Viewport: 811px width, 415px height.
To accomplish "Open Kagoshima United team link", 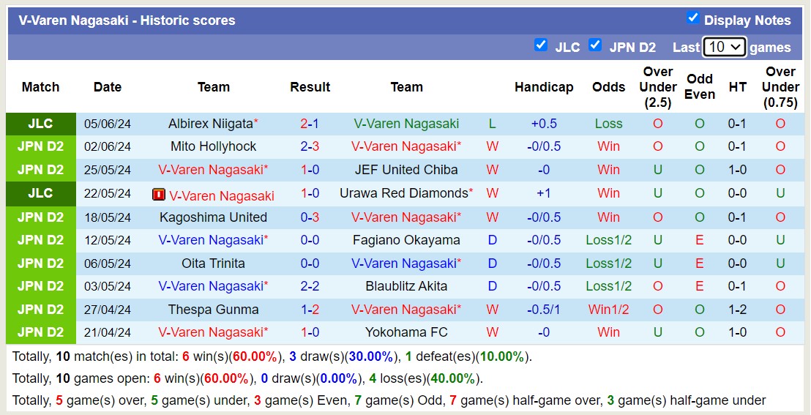I will coord(213,217).
